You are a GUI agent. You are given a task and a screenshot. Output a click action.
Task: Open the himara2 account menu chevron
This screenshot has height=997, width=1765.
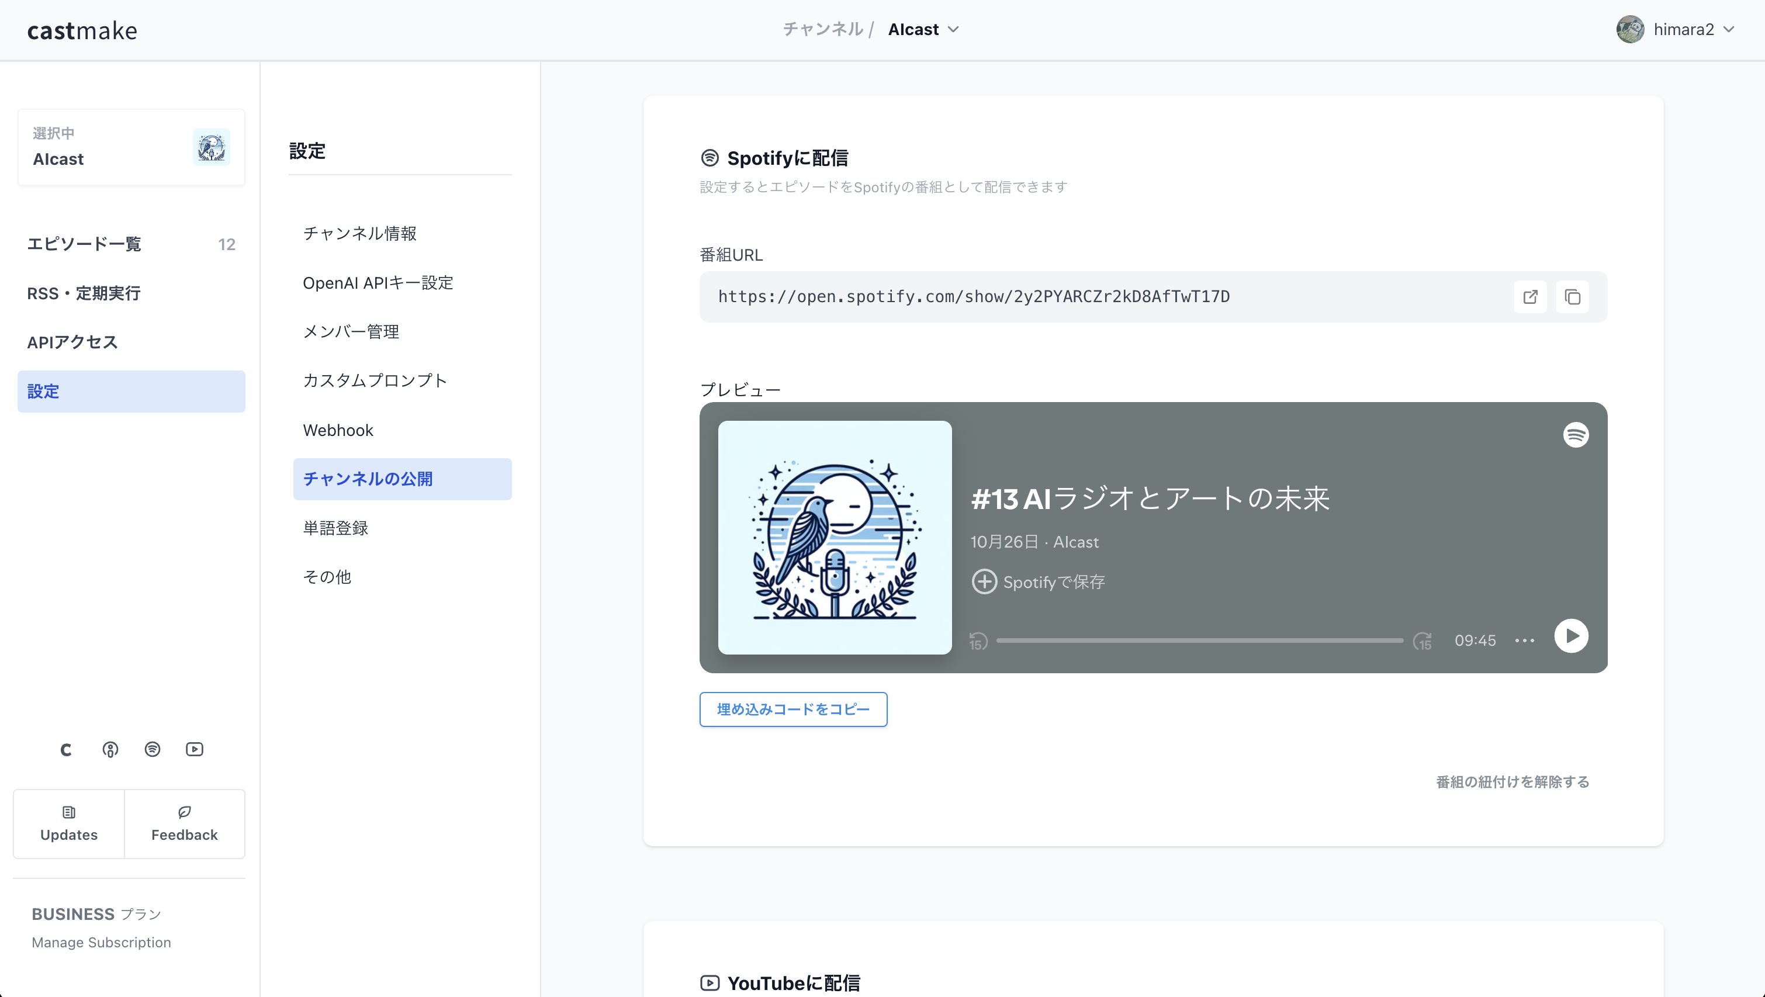1729,29
